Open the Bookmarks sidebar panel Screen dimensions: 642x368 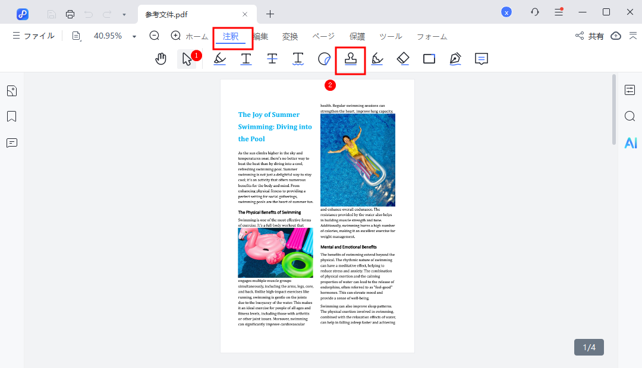(x=12, y=116)
